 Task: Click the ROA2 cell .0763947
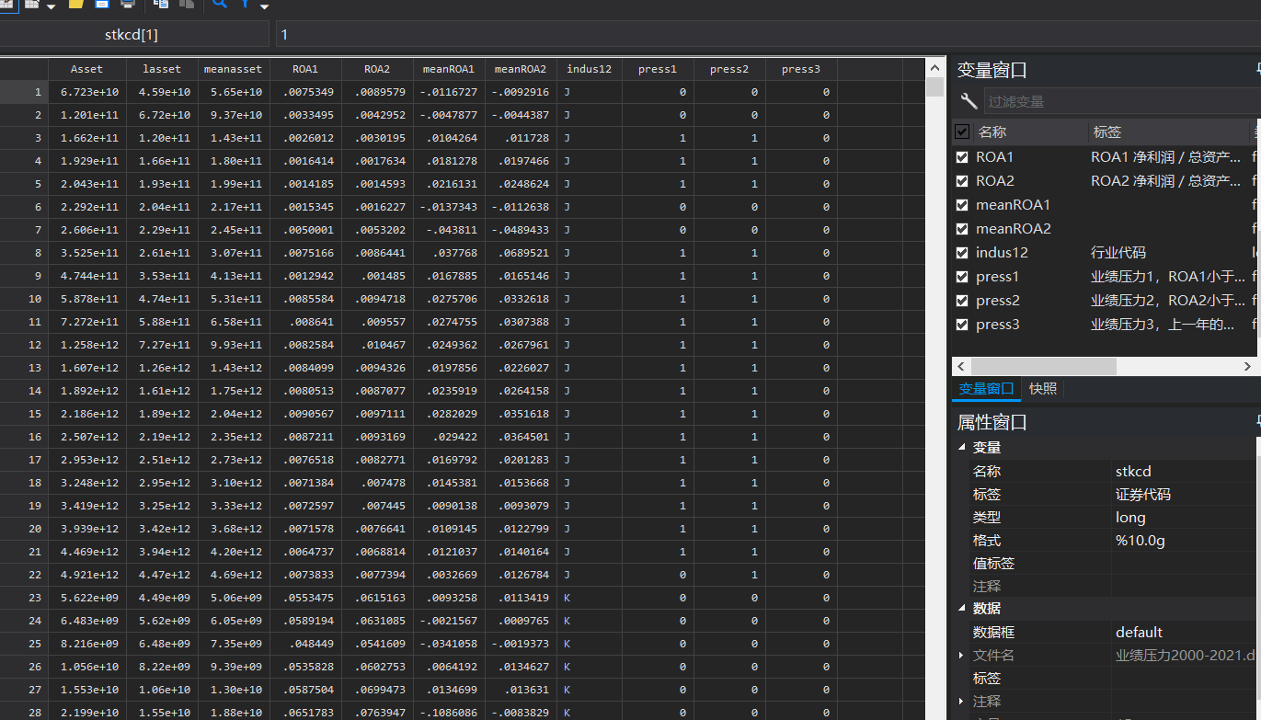click(x=377, y=713)
